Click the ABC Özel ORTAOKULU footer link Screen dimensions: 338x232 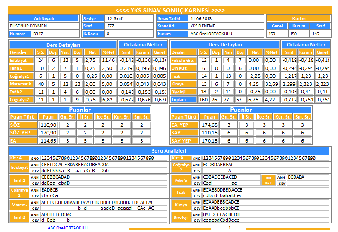(68, 228)
